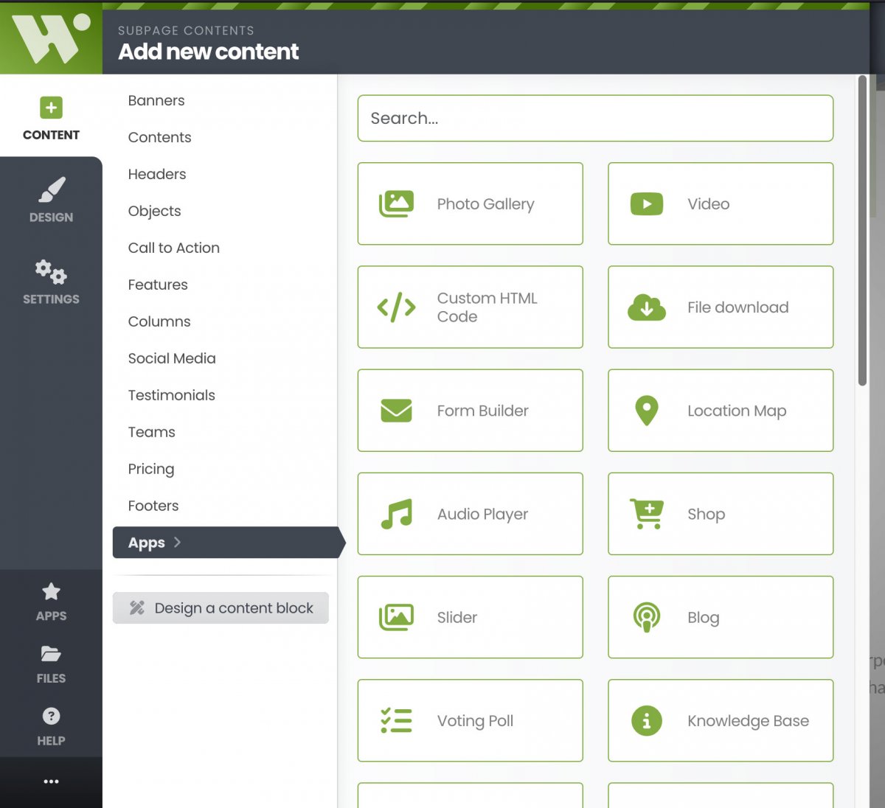Click the Video play icon
Image resolution: width=885 pixels, height=808 pixels.
coord(646,204)
